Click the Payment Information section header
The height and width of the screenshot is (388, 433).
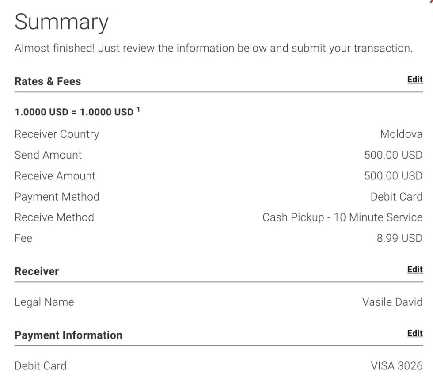coord(68,335)
